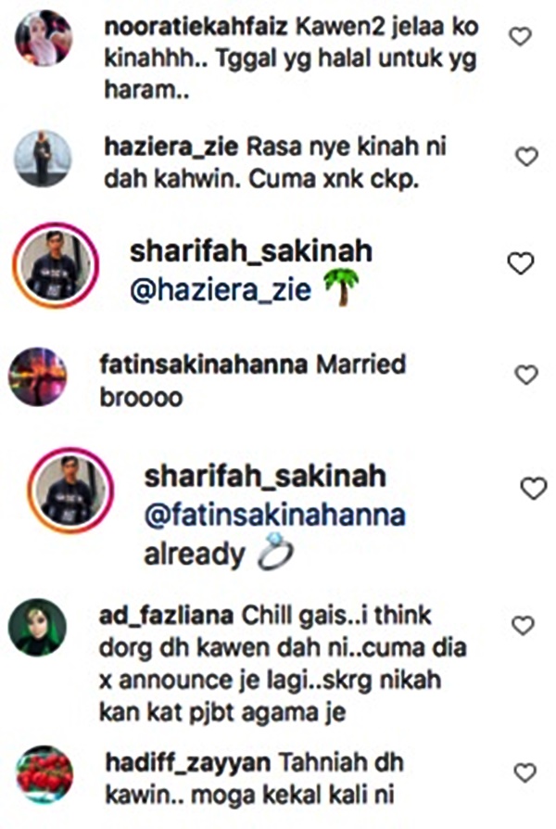Like hadiff_zayyan's Tahniah comment
This screenshot has width=556, height=829.
tap(525, 773)
